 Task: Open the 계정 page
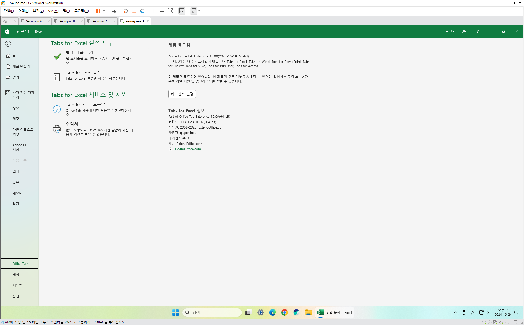click(19, 274)
